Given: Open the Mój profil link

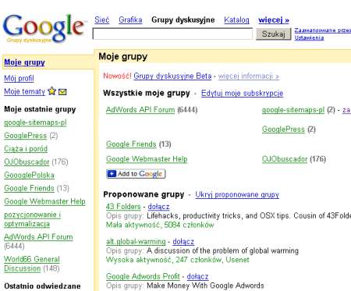Looking at the screenshot, I should click(19, 78).
